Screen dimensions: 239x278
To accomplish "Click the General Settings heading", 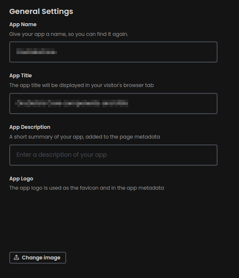I will point(41,11).
